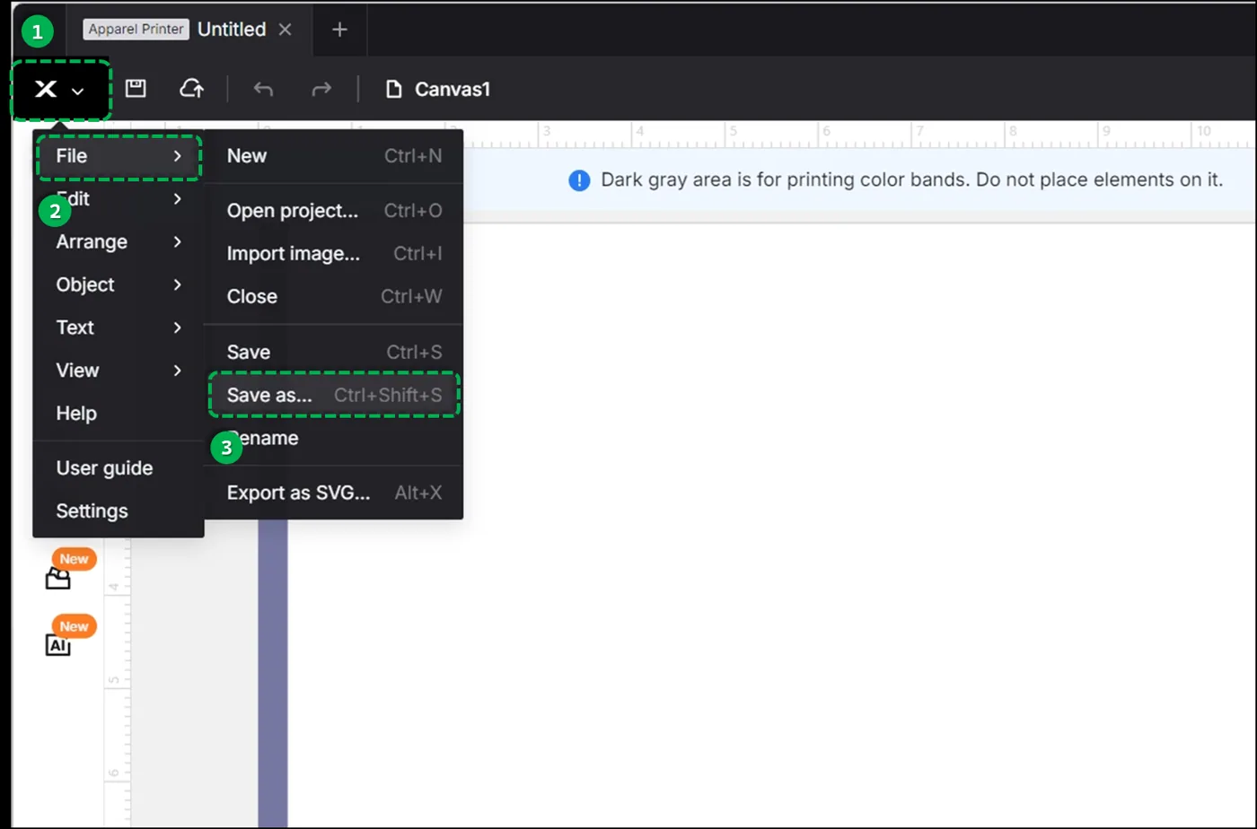
Task: Expand the Object submenu
Action: (119, 284)
